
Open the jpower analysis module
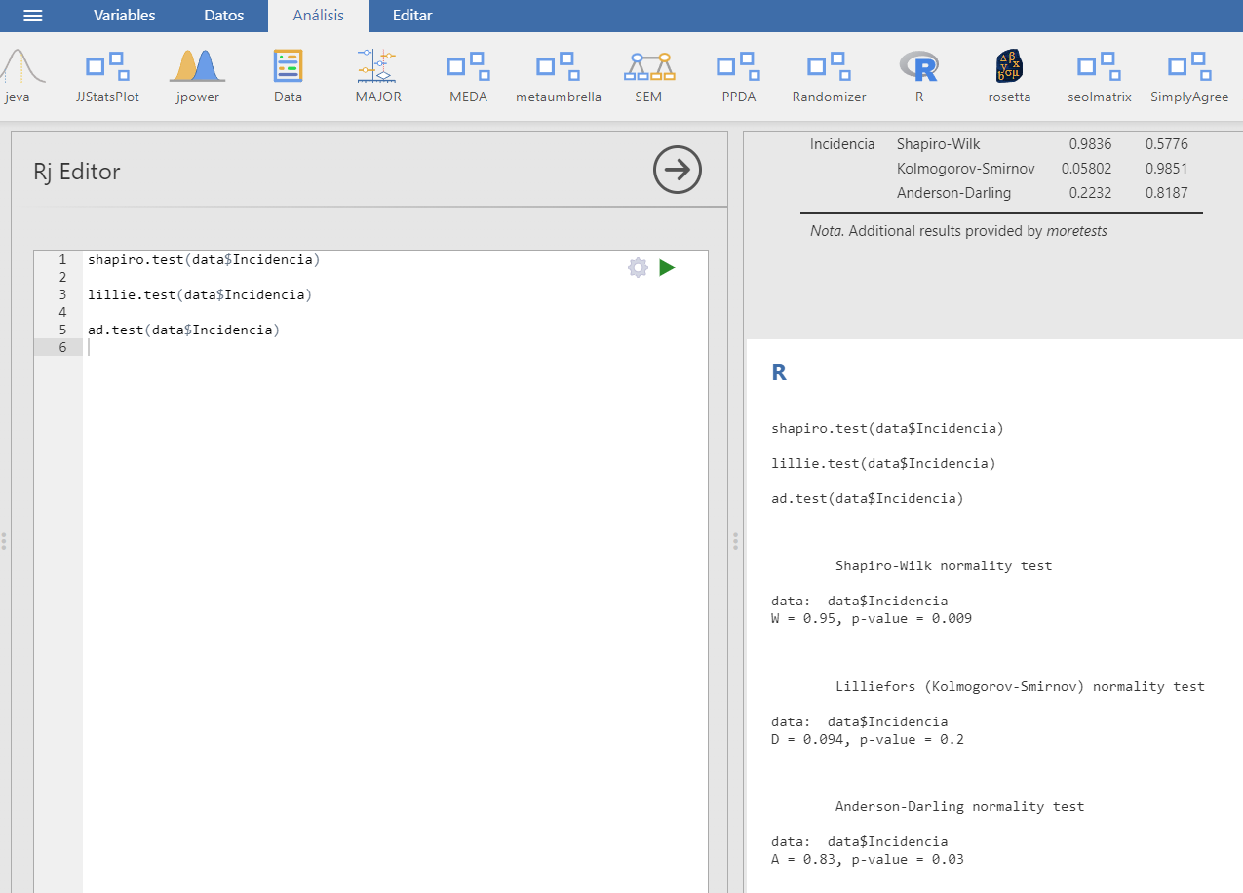(198, 76)
